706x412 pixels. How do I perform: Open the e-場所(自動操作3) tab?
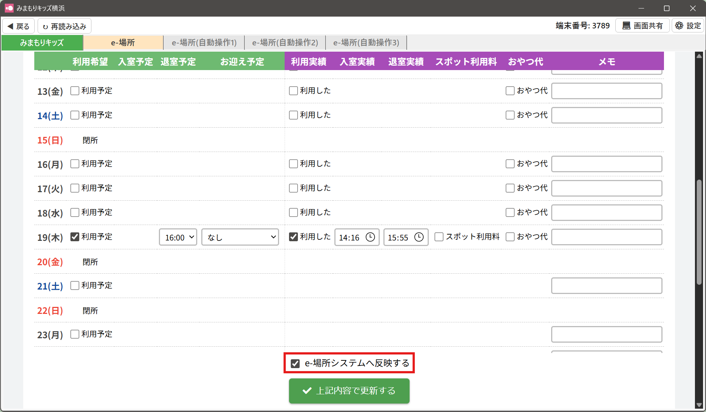pyautogui.click(x=366, y=42)
